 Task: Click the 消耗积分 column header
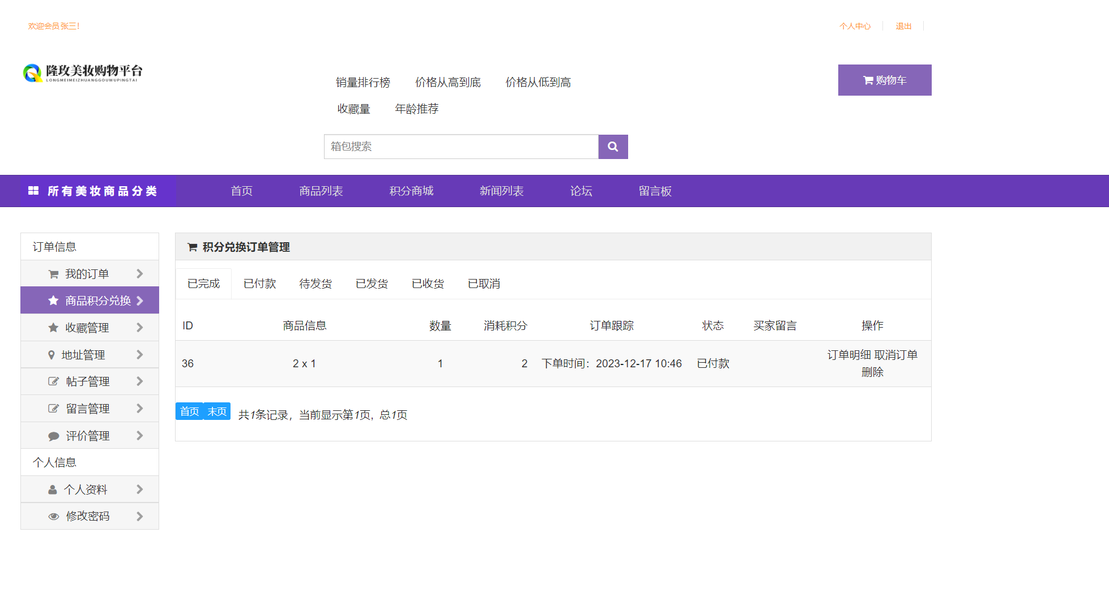[505, 325]
